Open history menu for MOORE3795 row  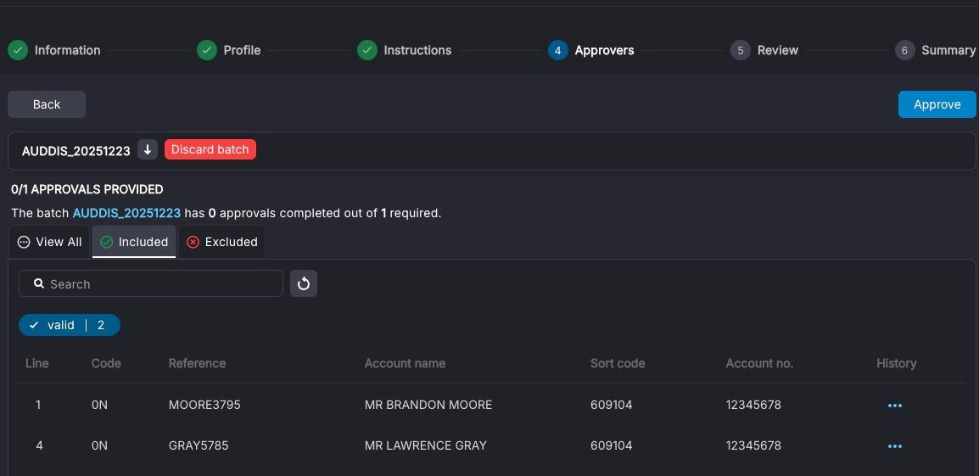coord(895,406)
